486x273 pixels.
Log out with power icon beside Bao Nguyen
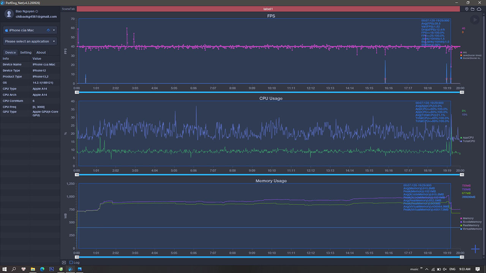(37, 12)
